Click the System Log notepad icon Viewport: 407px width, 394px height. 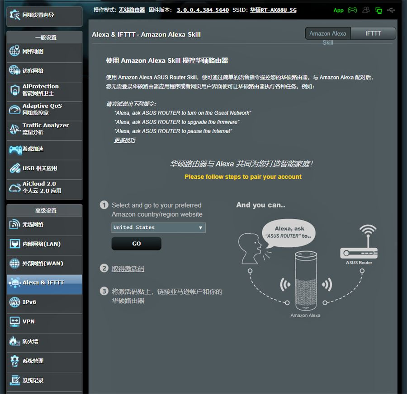[14, 380]
